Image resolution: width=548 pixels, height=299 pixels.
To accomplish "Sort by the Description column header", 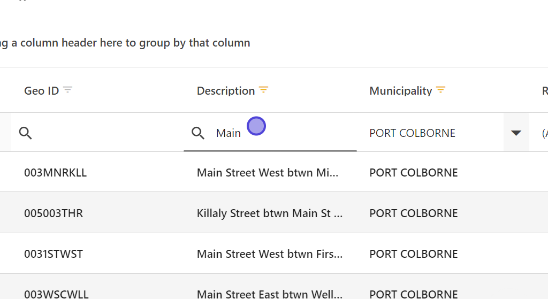I will [x=225, y=91].
